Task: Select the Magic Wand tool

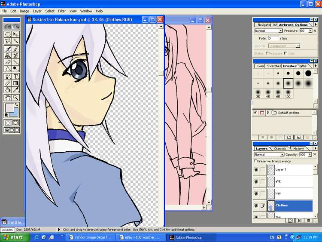Action: (x=15, y=41)
